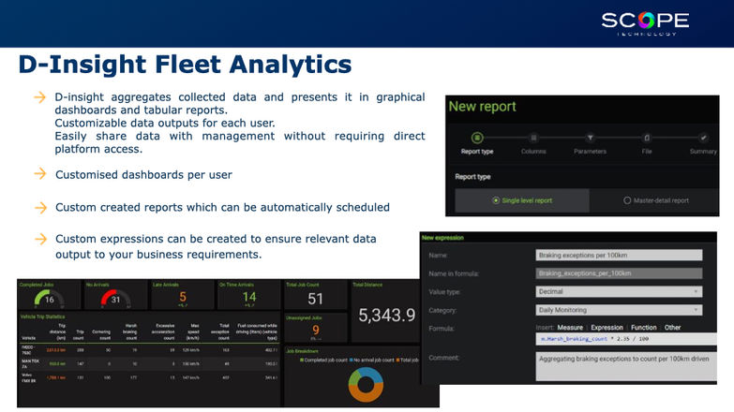Sort by the Harsh braking count header
Screen dimensions: 734x412
[131, 331]
